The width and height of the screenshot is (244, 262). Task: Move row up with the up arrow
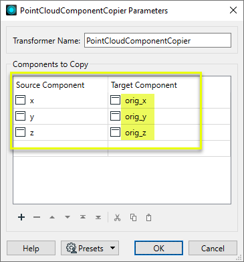point(52,217)
